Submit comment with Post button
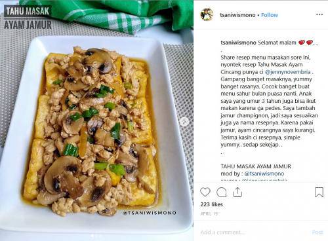This screenshot has width=328, height=241. coord(318,232)
